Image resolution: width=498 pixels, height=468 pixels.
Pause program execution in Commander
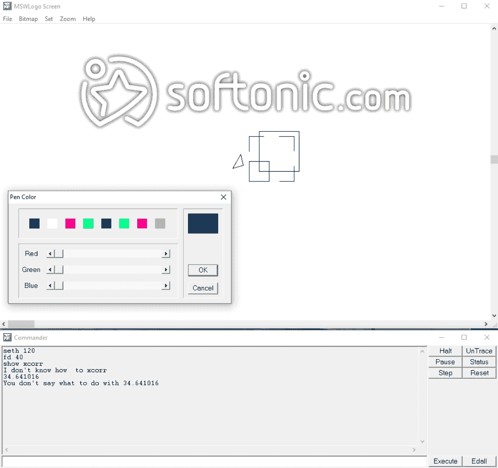[445, 362]
